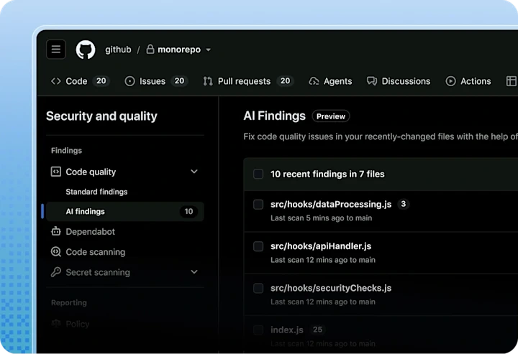This screenshot has height=354, width=518.
Task: Click the index.js count badge 25
Action: [317, 330]
